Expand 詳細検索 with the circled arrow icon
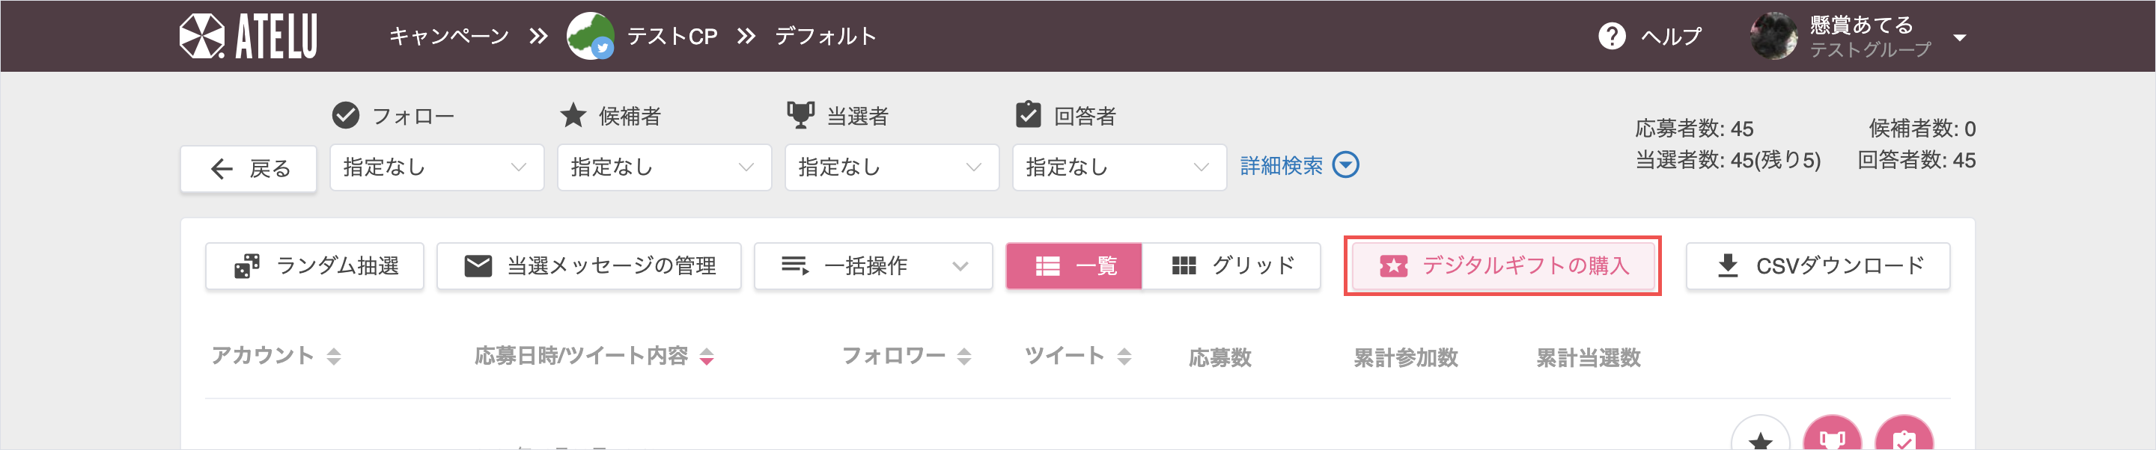The height and width of the screenshot is (450, 2156). coord(1345,164)
